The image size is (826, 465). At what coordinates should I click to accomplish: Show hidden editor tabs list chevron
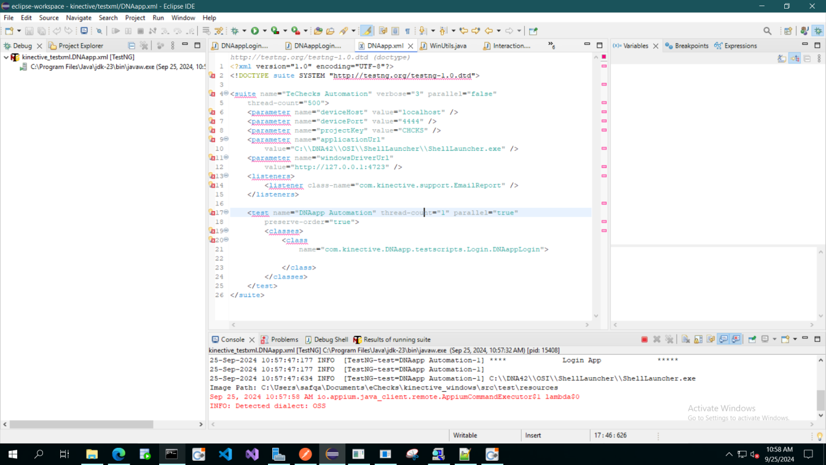click(x=551, y=46)
